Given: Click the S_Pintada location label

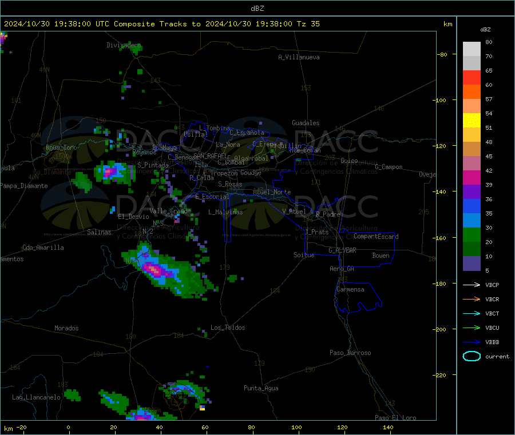Looking at the screenshot, I should (153, 165).
